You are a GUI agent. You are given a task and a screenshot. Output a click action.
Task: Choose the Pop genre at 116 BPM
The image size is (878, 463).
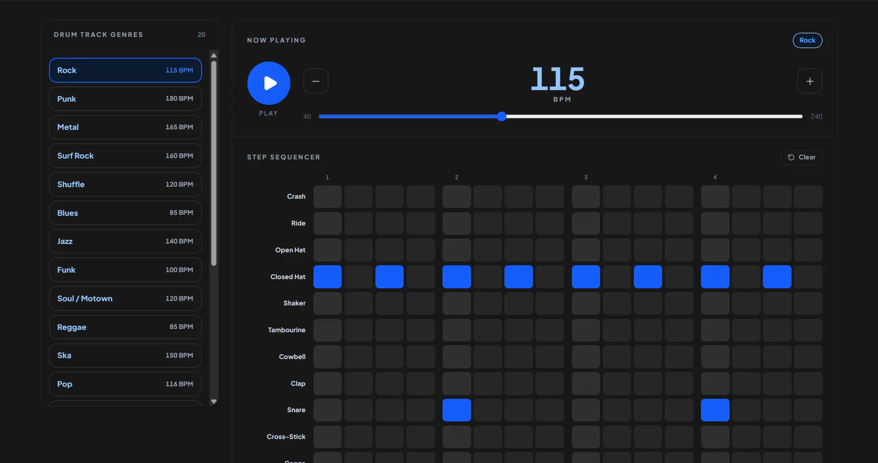coord(125,384)
